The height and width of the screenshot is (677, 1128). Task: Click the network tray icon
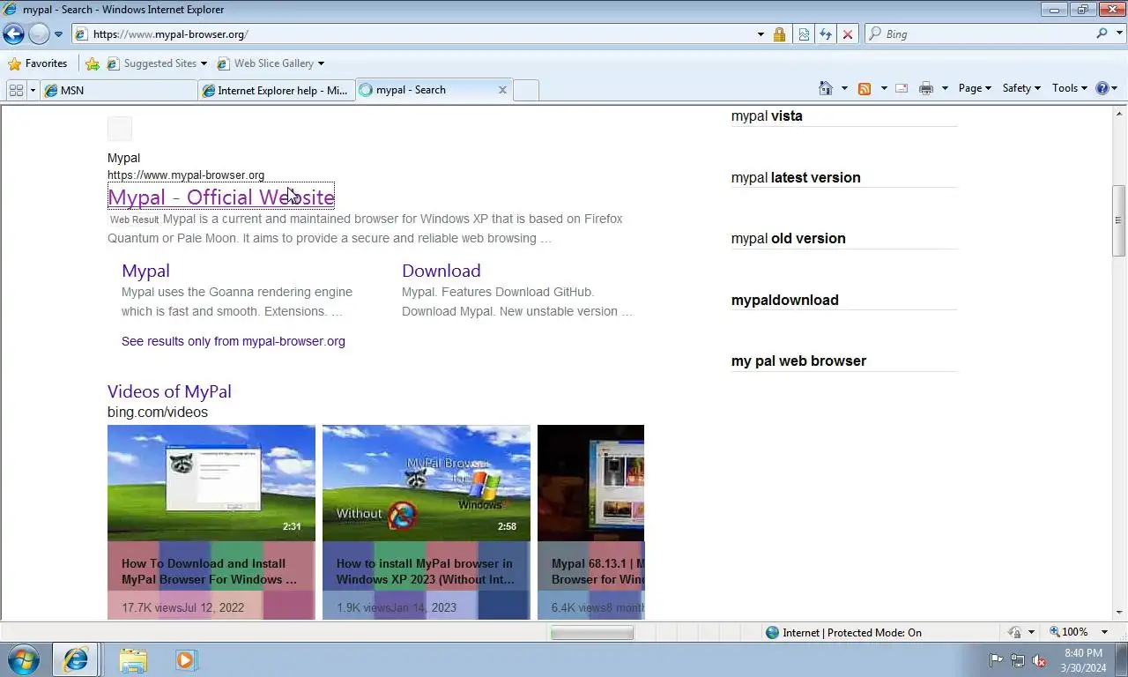coord(1018,660)
